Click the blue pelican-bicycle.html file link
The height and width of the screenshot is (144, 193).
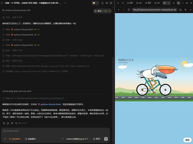point(51,104)
